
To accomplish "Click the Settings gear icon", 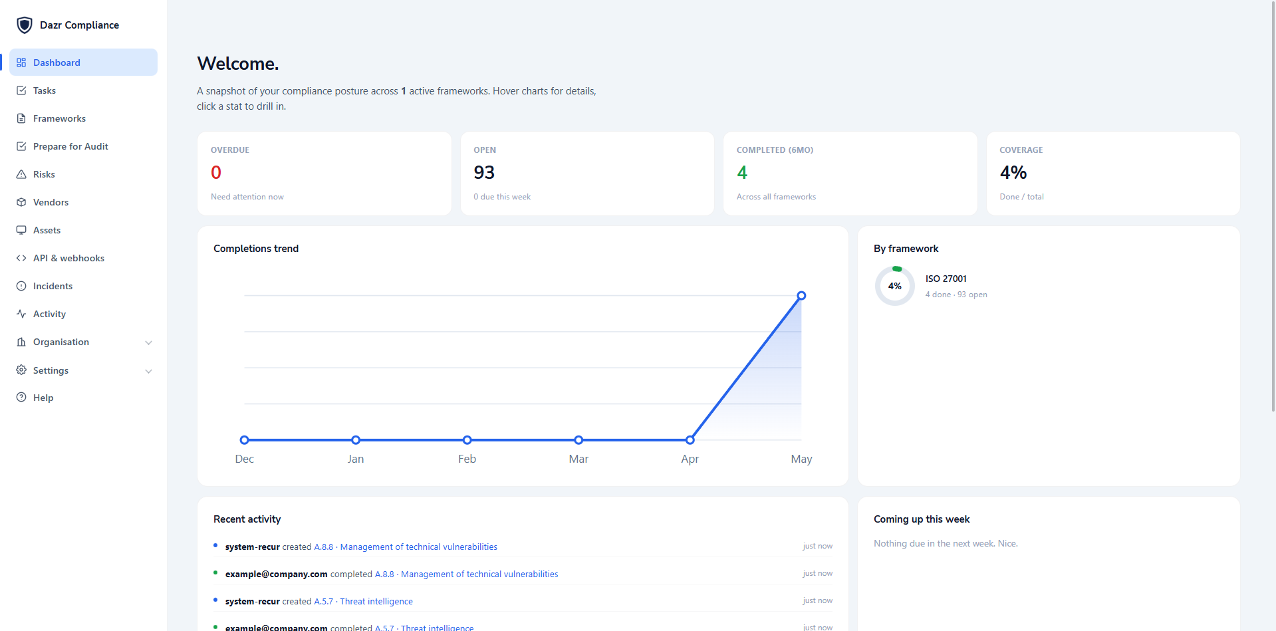I will pos(21,370).
